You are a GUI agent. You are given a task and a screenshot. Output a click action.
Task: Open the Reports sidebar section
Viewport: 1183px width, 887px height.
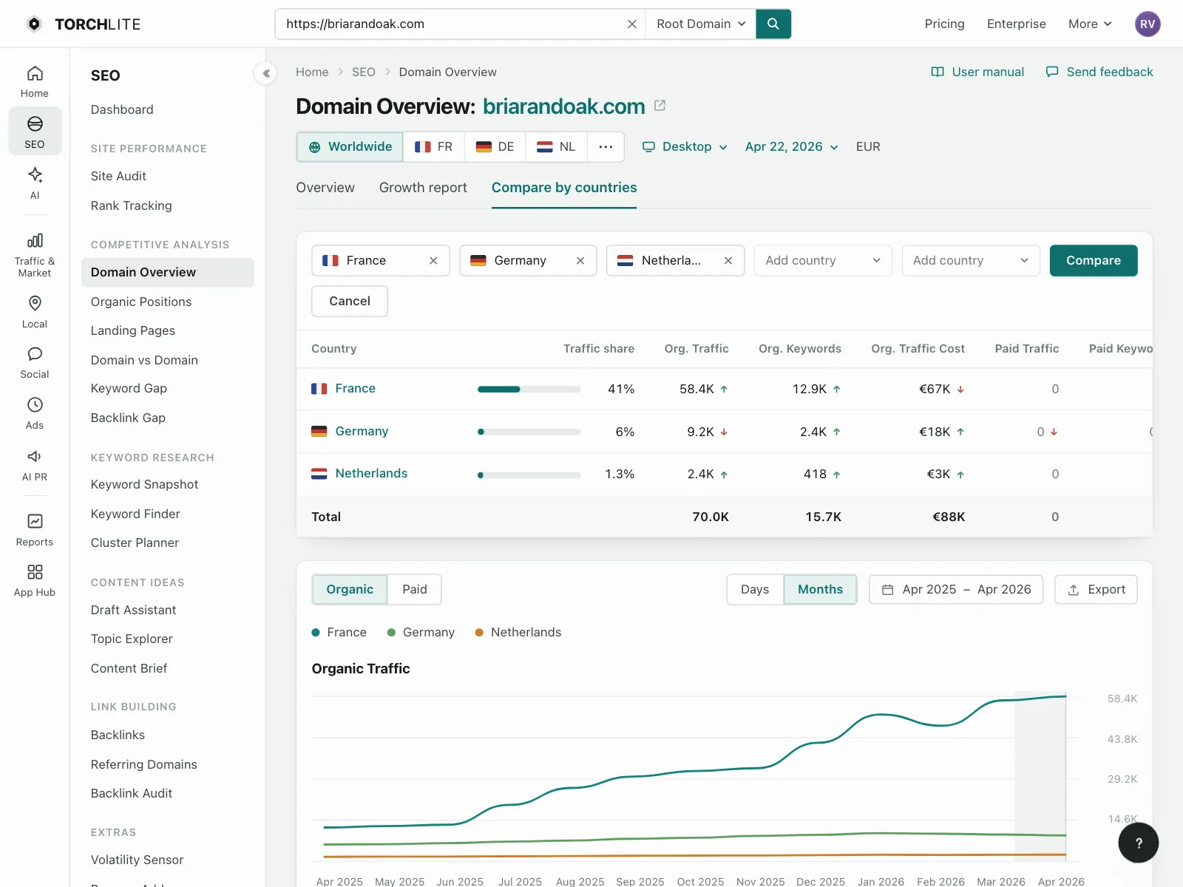tap(35, 530)
